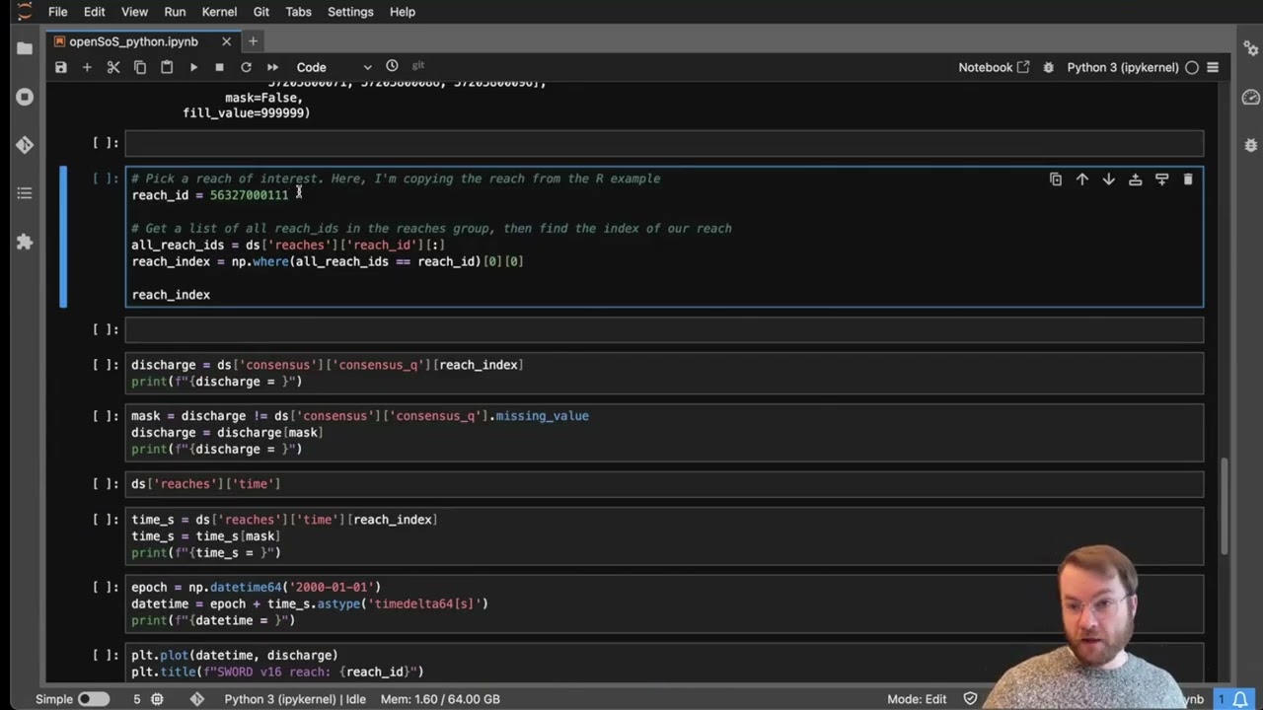Screen dimensions: 1263x710
Task: Click the empty cell below reach_index cell
Action: [x=664, y=329]
